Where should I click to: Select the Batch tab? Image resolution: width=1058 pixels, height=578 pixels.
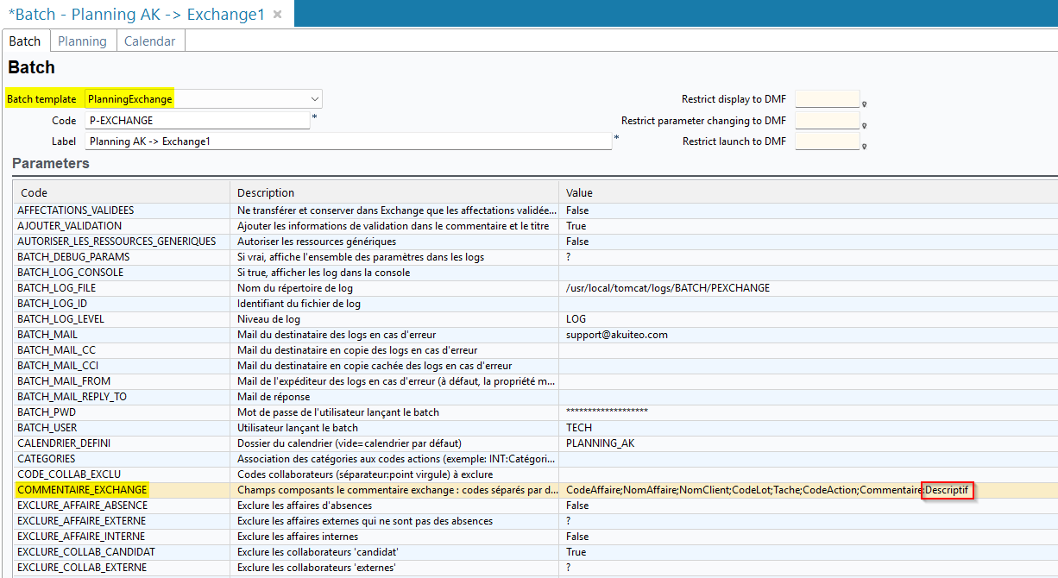tap(25, 41)
